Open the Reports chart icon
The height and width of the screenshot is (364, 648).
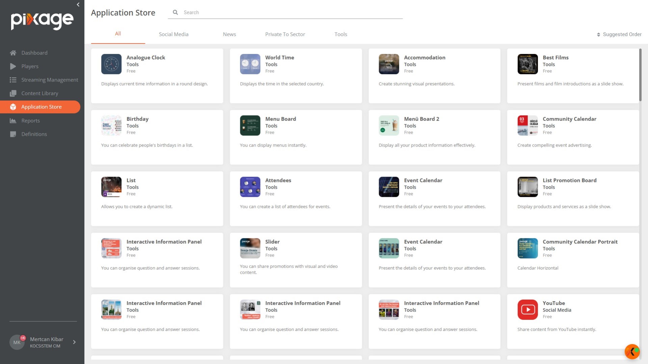click(13, 121)
